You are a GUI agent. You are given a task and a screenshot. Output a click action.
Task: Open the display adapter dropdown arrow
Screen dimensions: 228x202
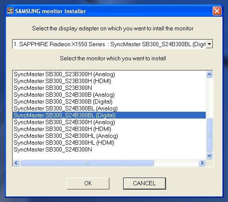tap(209, 44)
